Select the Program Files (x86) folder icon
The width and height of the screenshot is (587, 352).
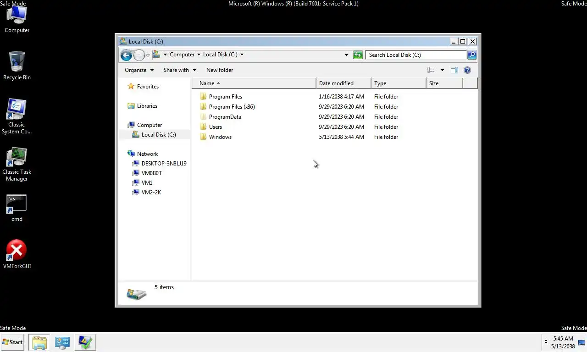(204, 107)
